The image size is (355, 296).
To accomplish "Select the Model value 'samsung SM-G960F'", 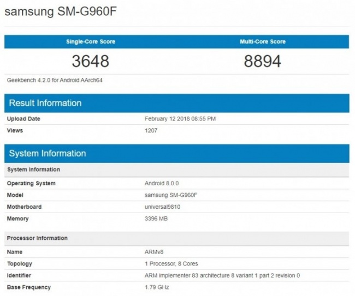I will (x=171, y=195).
